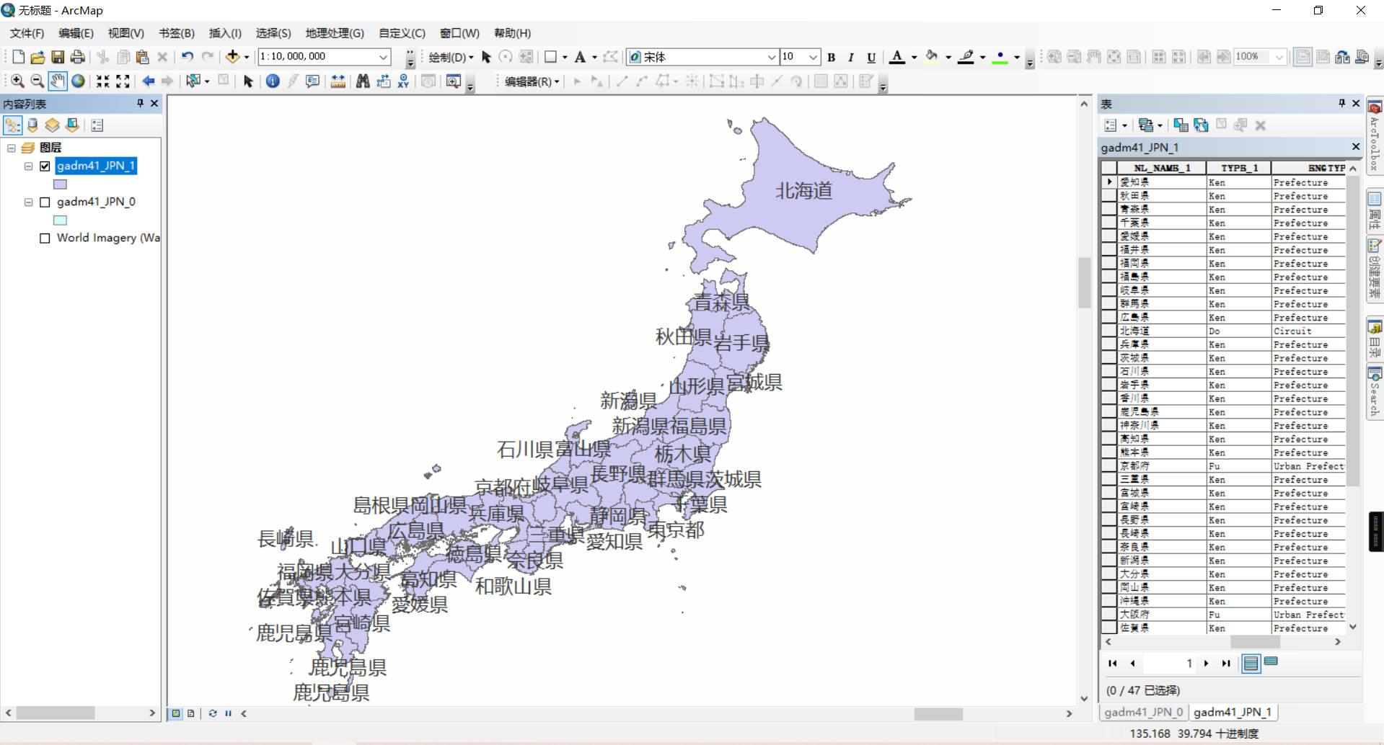
Task: Go to the last table record
Action: (1226, 664)
